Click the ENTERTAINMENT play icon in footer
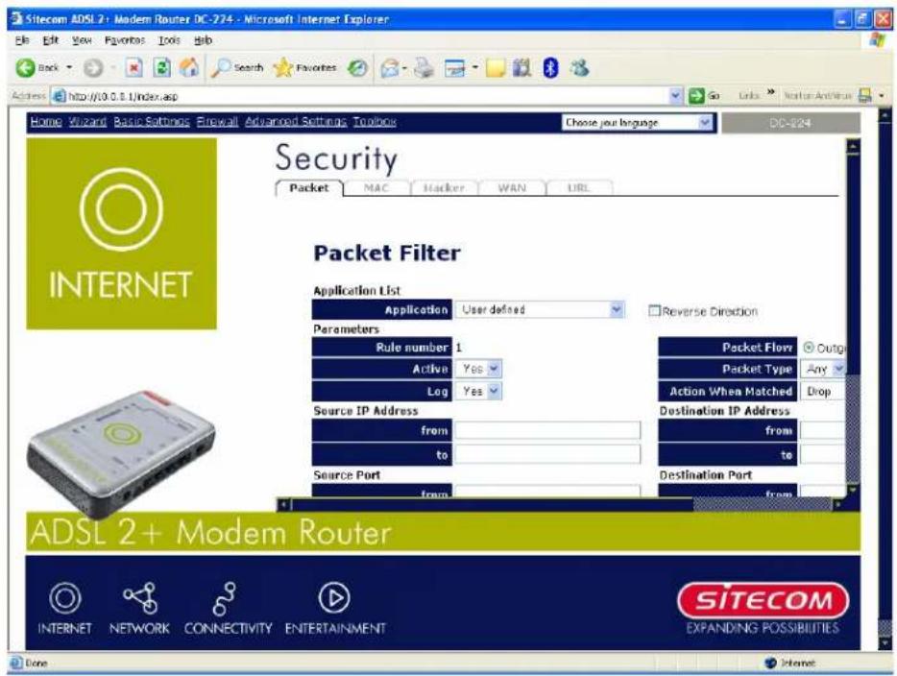Screen dimensions: 897x676 (x=334, y=598)
